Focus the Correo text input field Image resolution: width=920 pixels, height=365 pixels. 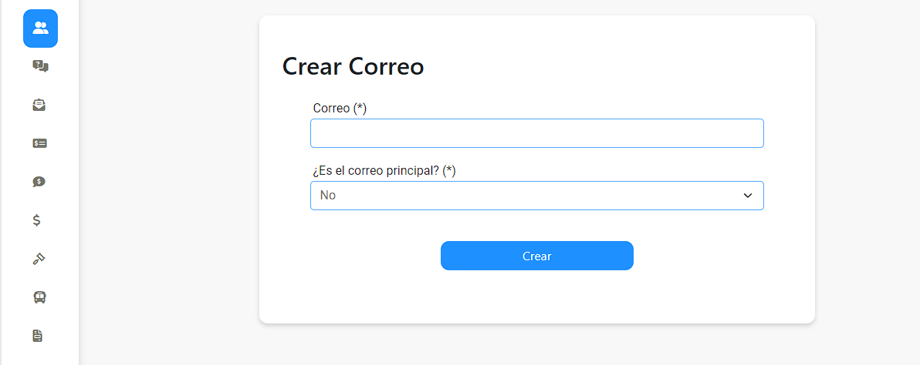coord(537,133)
